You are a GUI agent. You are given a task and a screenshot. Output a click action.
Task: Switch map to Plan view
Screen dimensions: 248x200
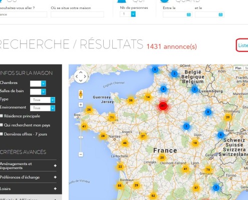coord(238,68)
